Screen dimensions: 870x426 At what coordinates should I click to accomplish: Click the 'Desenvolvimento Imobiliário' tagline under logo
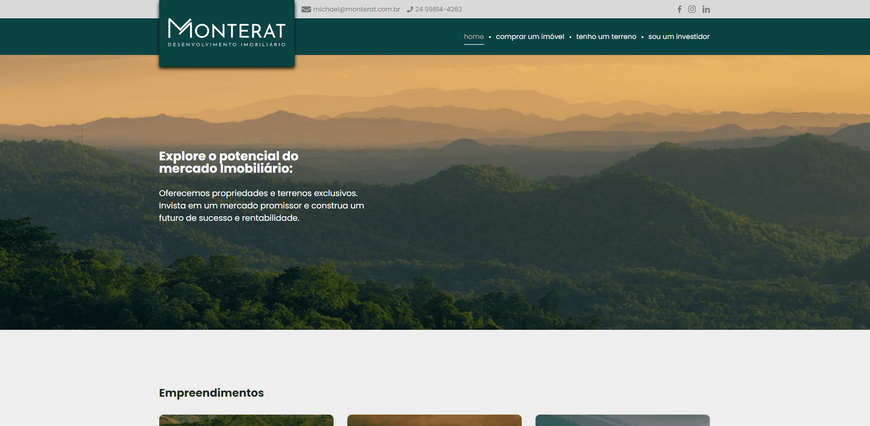coord(227,45)
